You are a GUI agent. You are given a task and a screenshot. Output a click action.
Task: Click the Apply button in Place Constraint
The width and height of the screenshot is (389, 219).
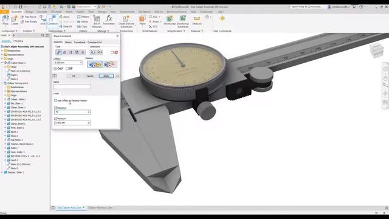(x=106, y=76)
